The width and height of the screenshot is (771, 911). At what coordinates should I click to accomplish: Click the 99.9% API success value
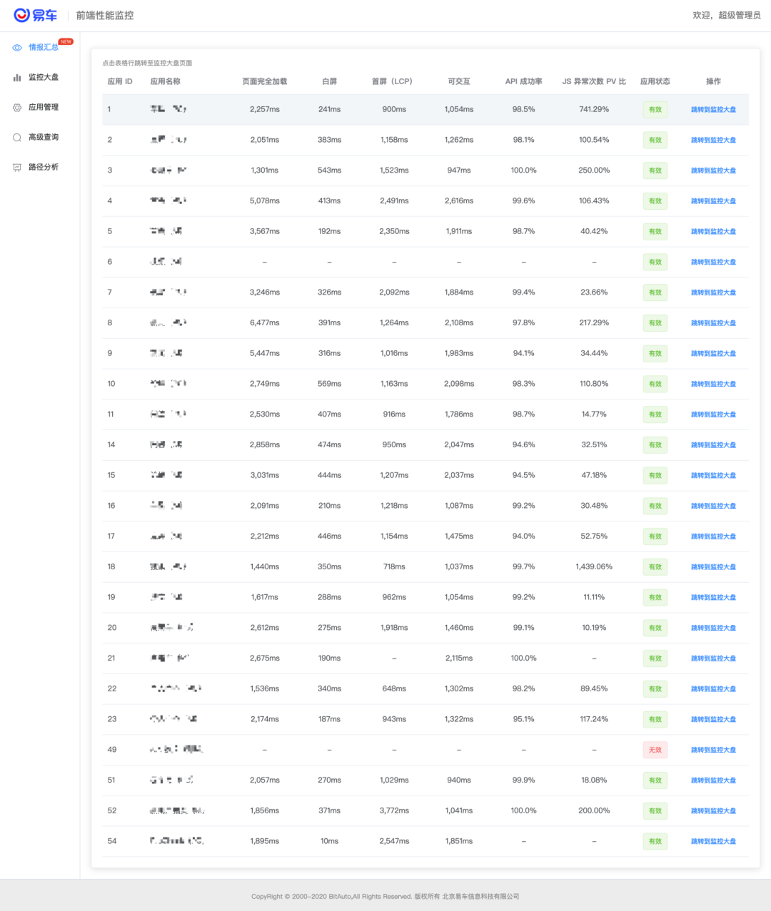point(523,780)
